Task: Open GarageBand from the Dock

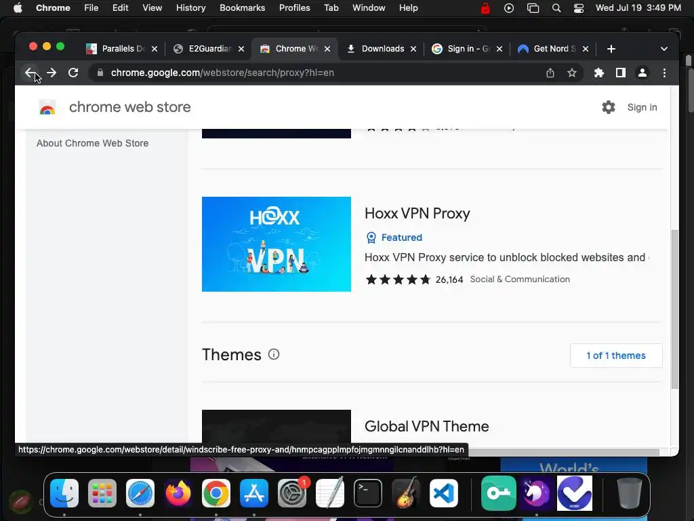Action: click(x=406, y=493)
